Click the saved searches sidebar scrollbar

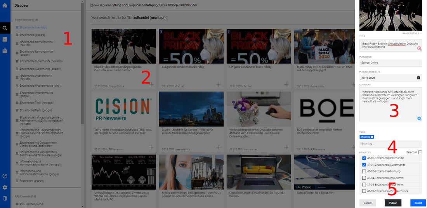tap(83, 64)
